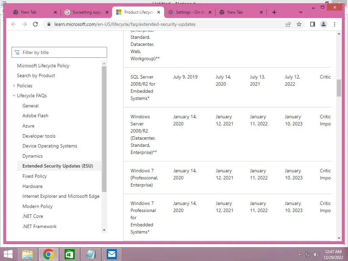Open the Chrome side panel icon
This screenshot has width=348, height=261.
click(313, 24)
